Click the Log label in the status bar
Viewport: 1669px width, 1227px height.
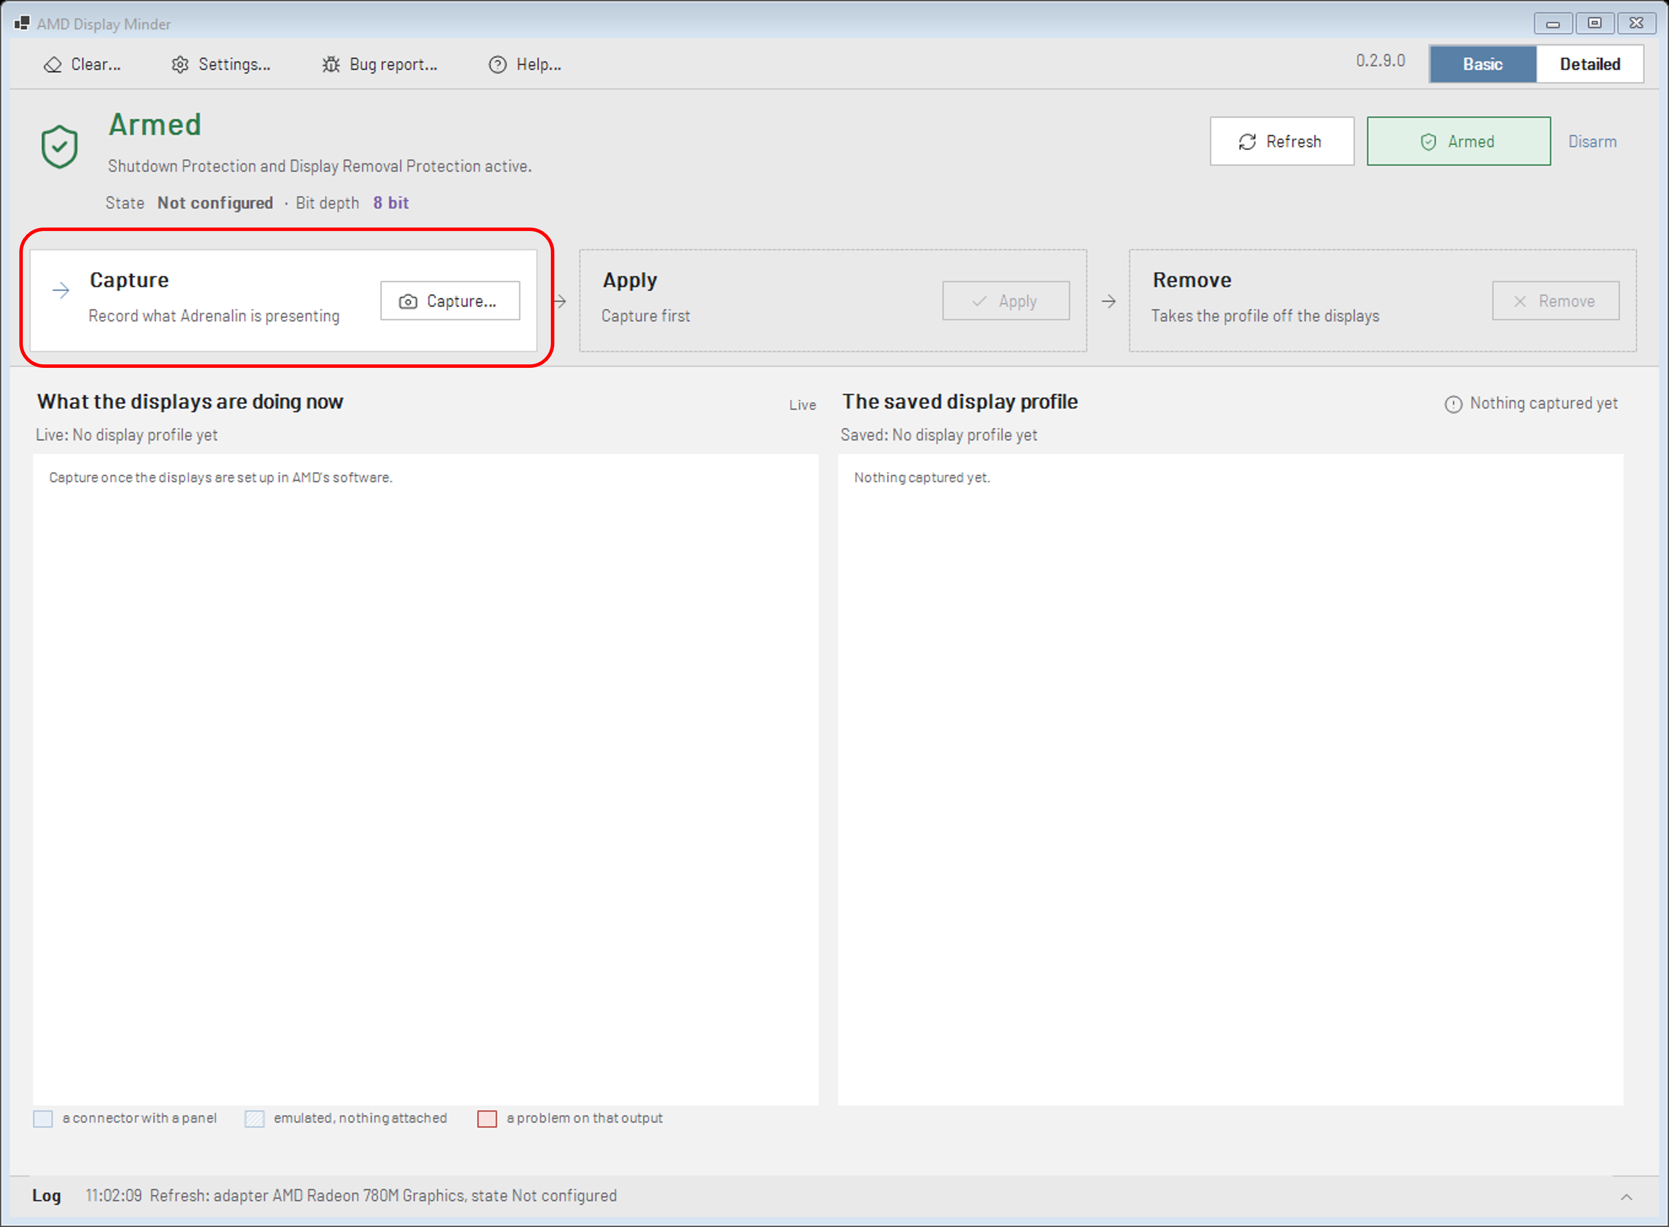(46, 1195)
